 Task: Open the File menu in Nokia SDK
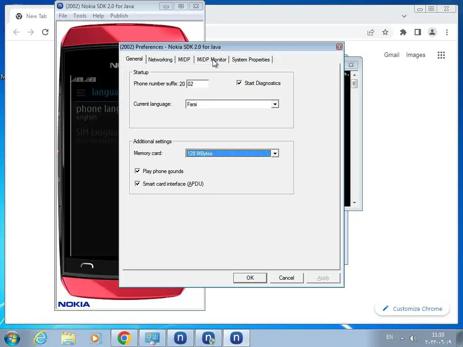pos(63,16)
